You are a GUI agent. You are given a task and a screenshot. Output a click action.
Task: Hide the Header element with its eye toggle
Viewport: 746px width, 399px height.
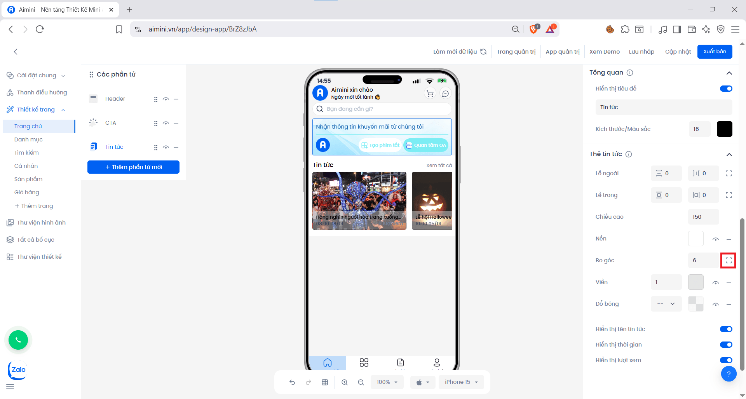(x=166, y=99)
